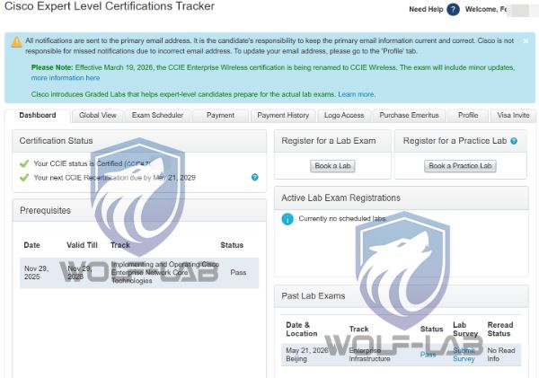Open the Exam Scheduler tab
539x378 pixels.
pyautogui.click(x=157, y=116)
